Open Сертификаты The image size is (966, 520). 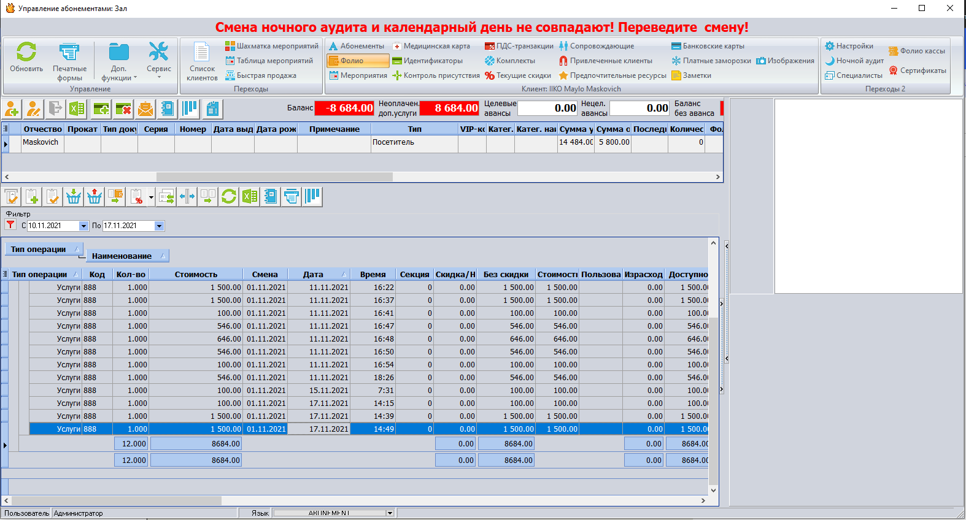[918, 71]
